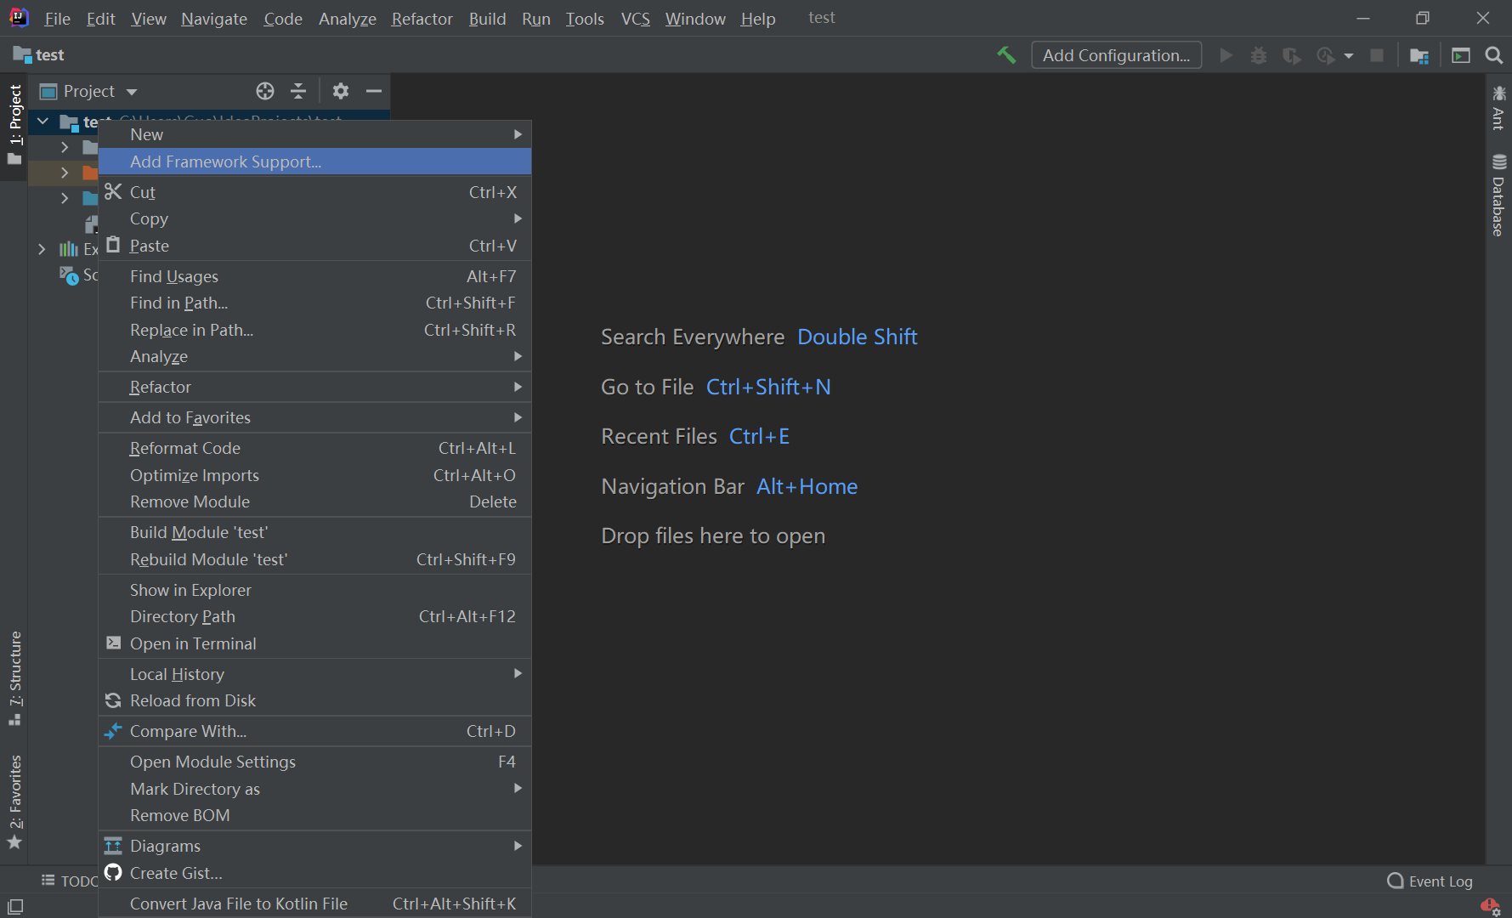The height and width of the screenshot is (918, 1512).
Task: Click Run Anything icon beside search
Action: tap(1460, 55)
